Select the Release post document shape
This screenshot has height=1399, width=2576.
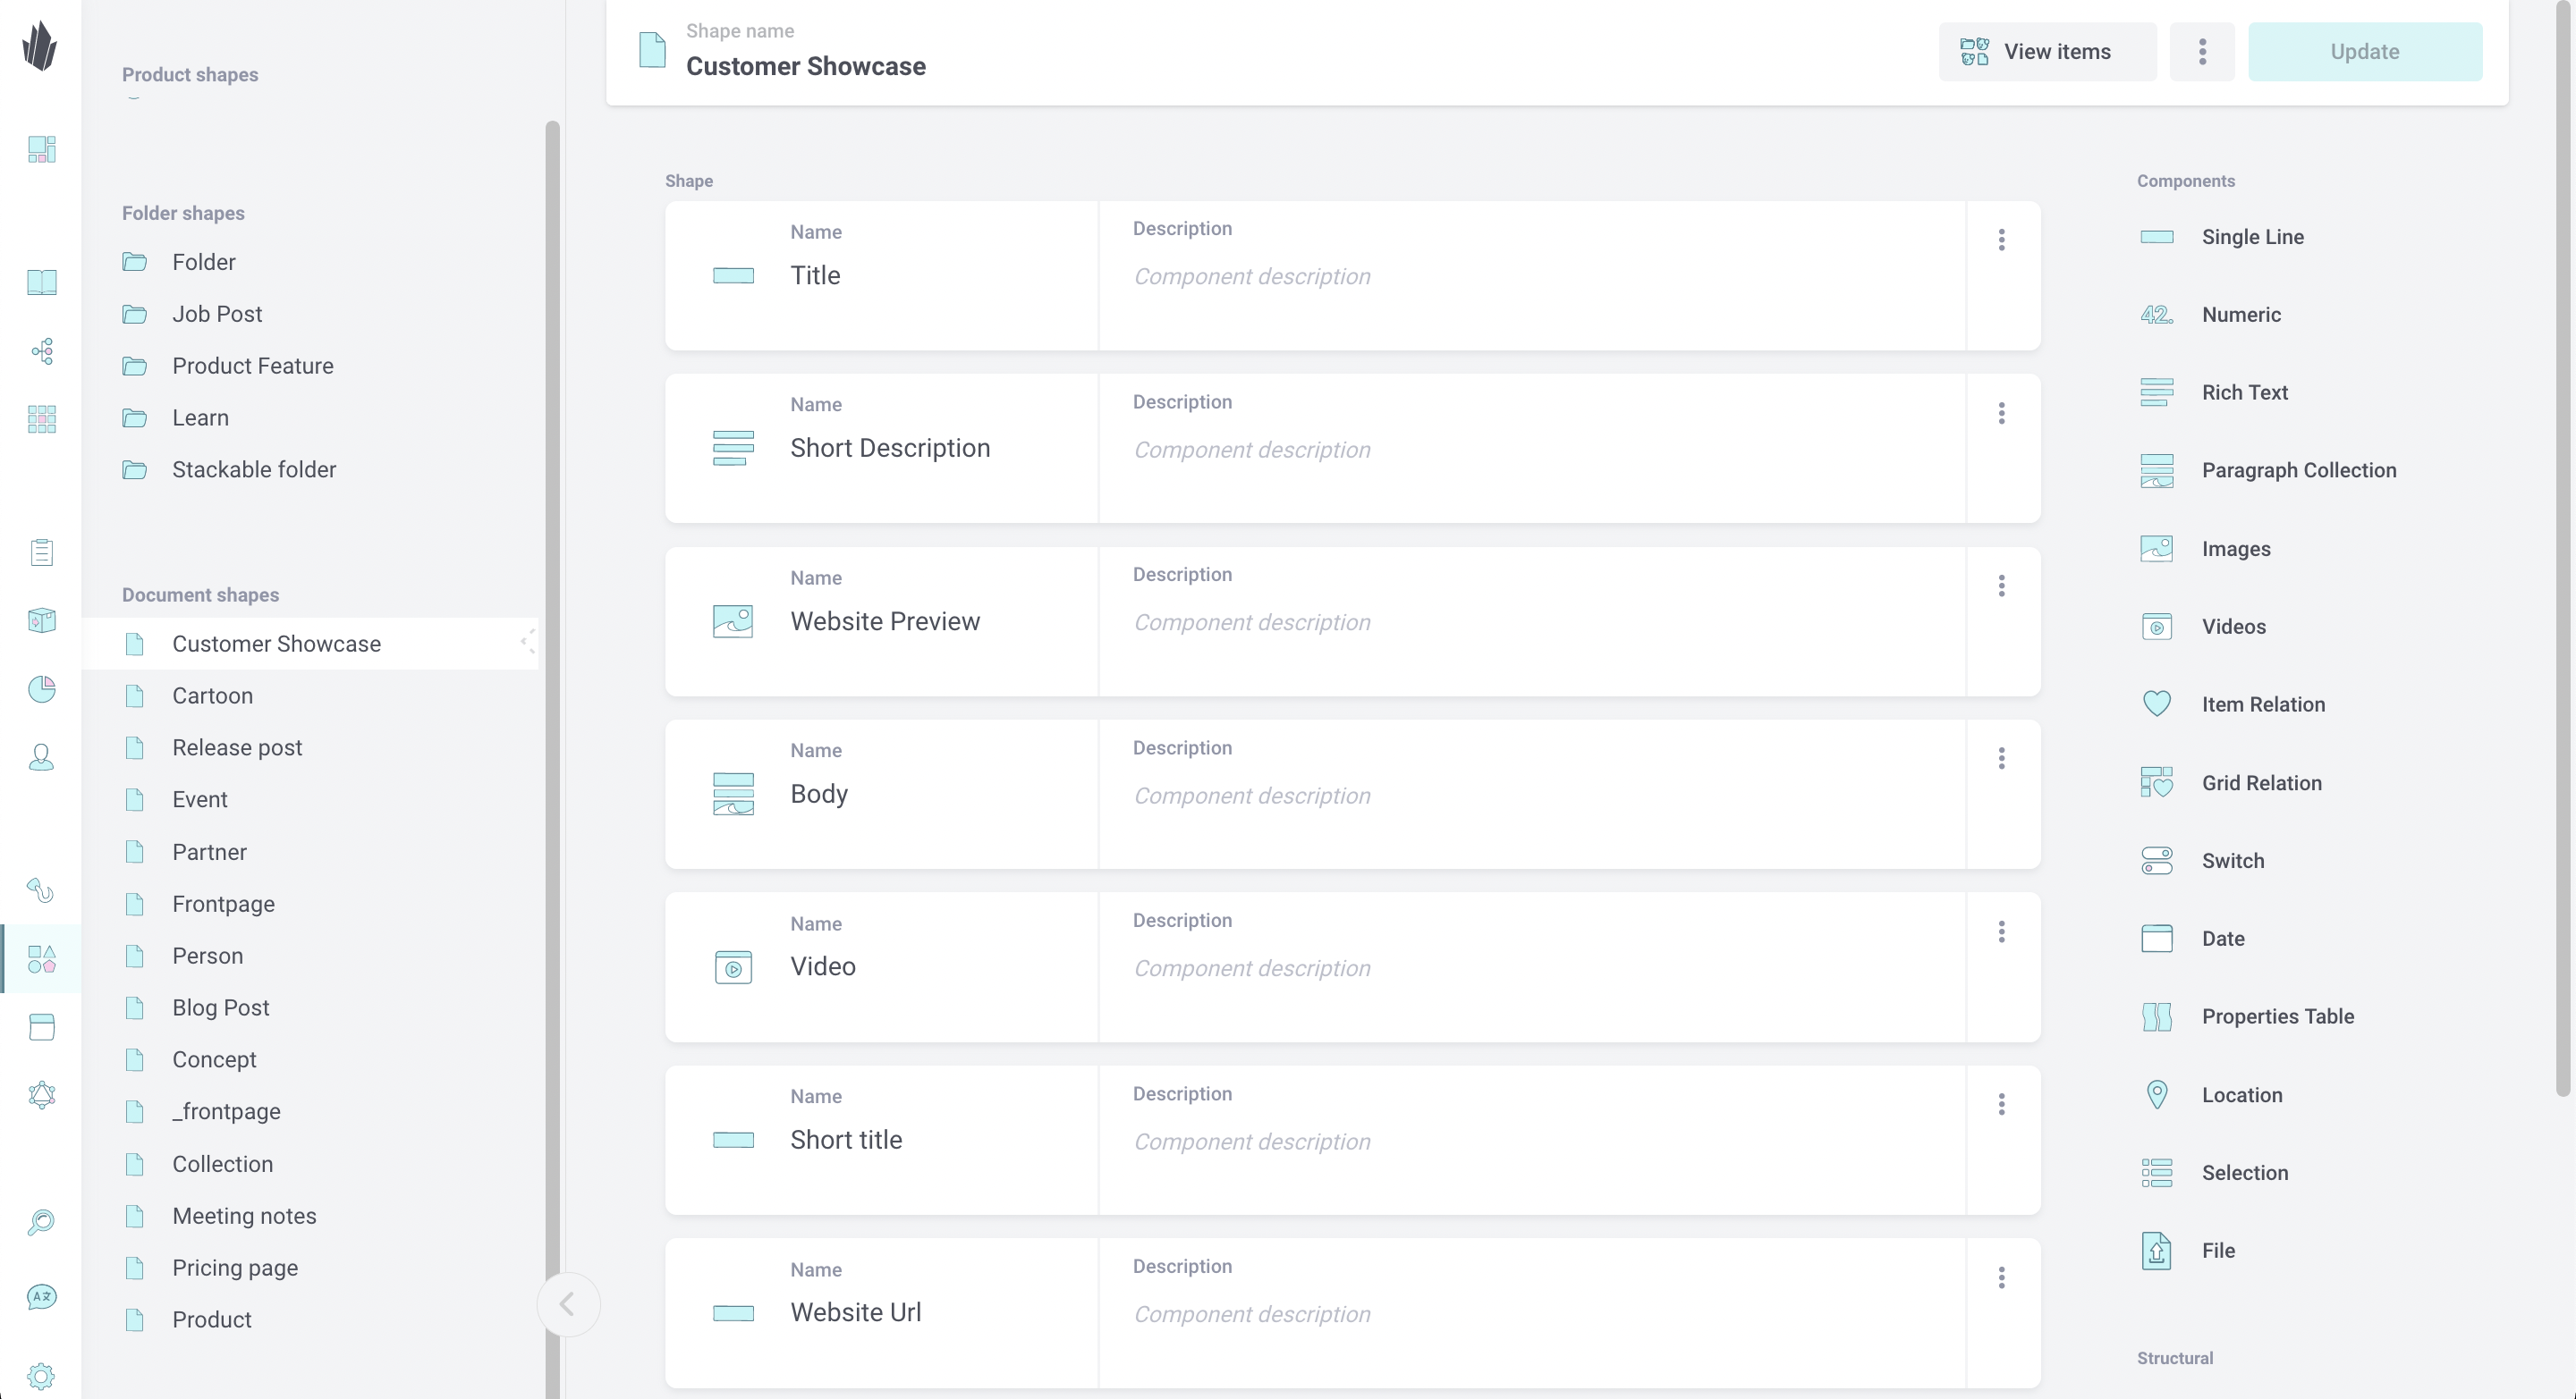coord(310,747)
